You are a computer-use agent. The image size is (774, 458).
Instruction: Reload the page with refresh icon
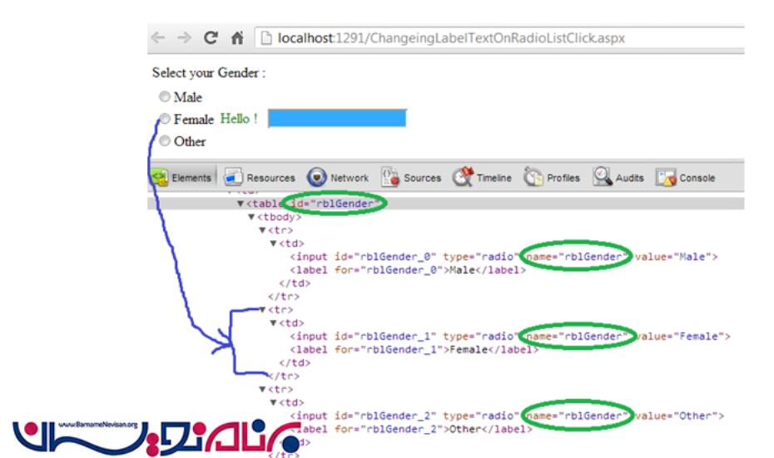click(211, 37)
